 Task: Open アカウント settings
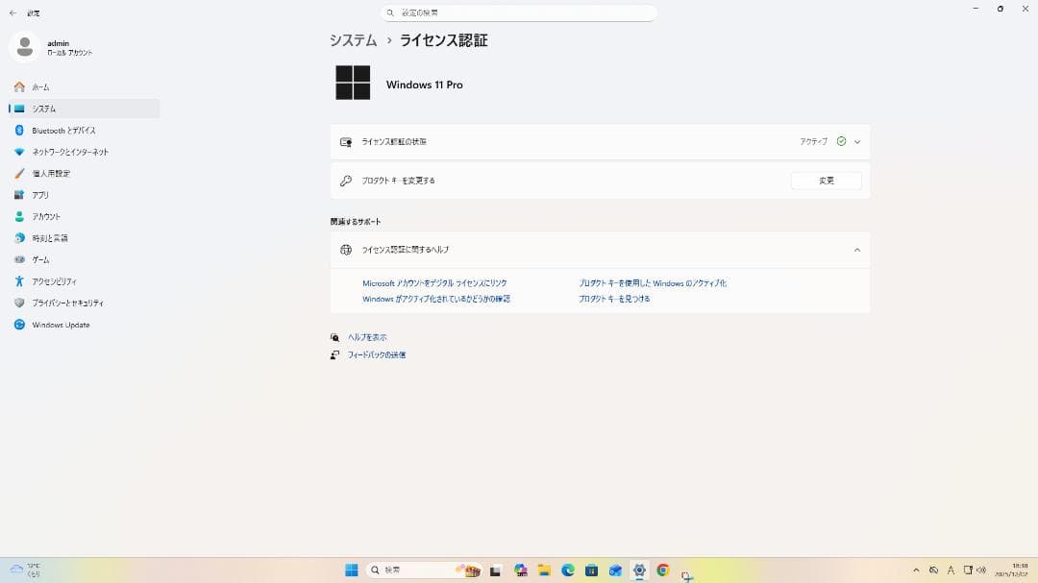46,216
